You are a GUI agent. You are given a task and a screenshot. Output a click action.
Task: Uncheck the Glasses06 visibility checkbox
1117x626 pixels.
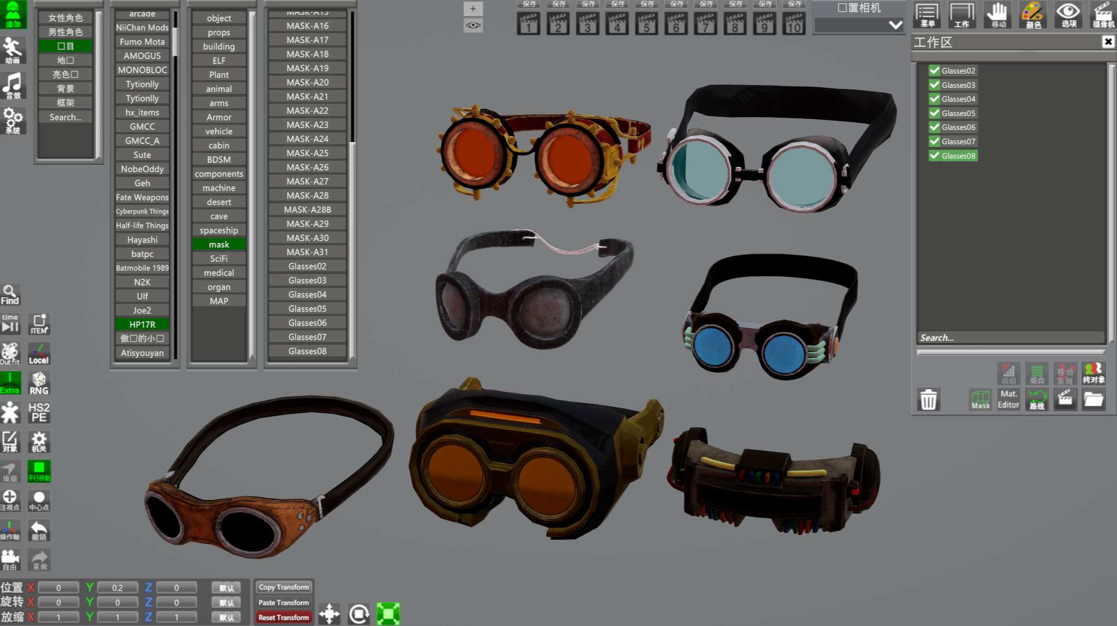(x=935, y=127)
